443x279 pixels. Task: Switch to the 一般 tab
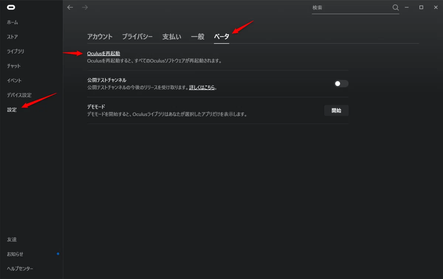pos(198,37)
